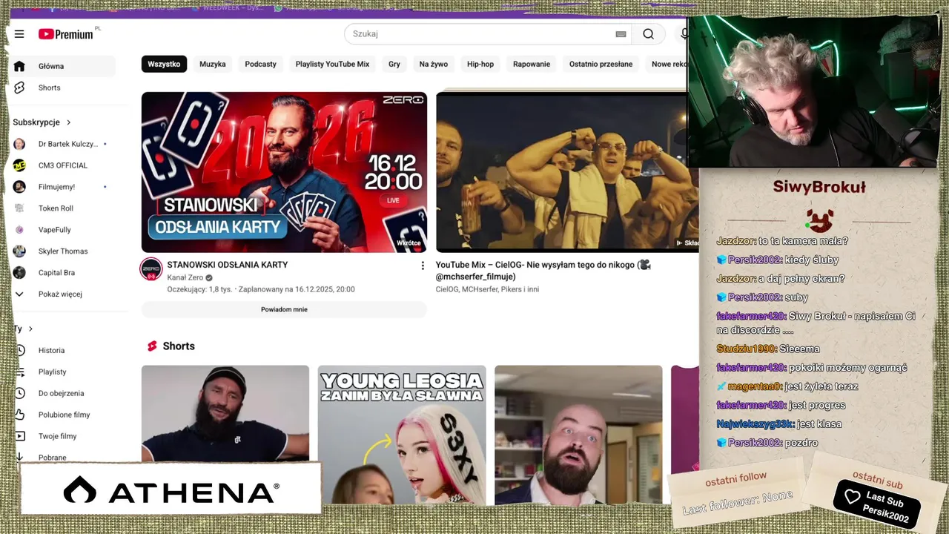Click the Główna home icon
This screenshot has height=534, width=949.
(x=19, y=66)
